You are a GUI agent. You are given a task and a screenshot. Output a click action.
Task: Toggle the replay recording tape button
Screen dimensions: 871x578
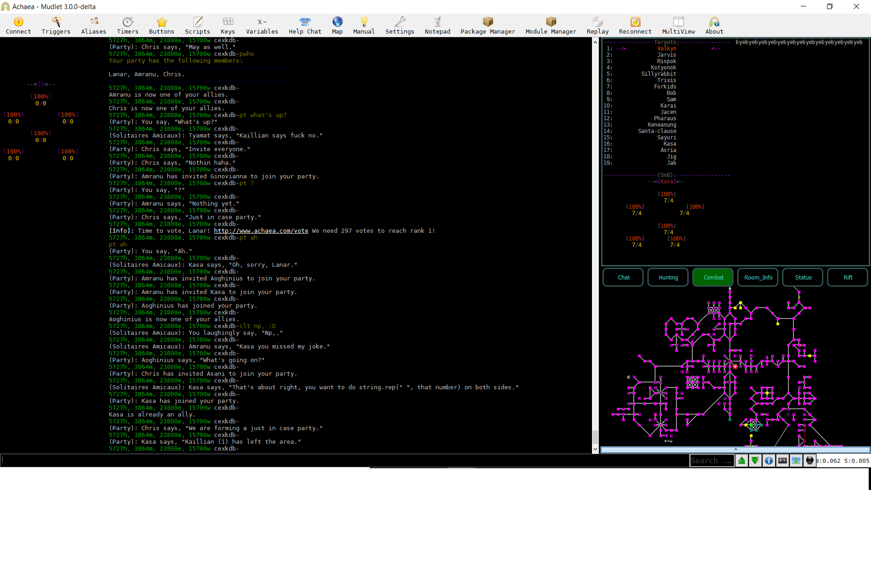(783, 460)
